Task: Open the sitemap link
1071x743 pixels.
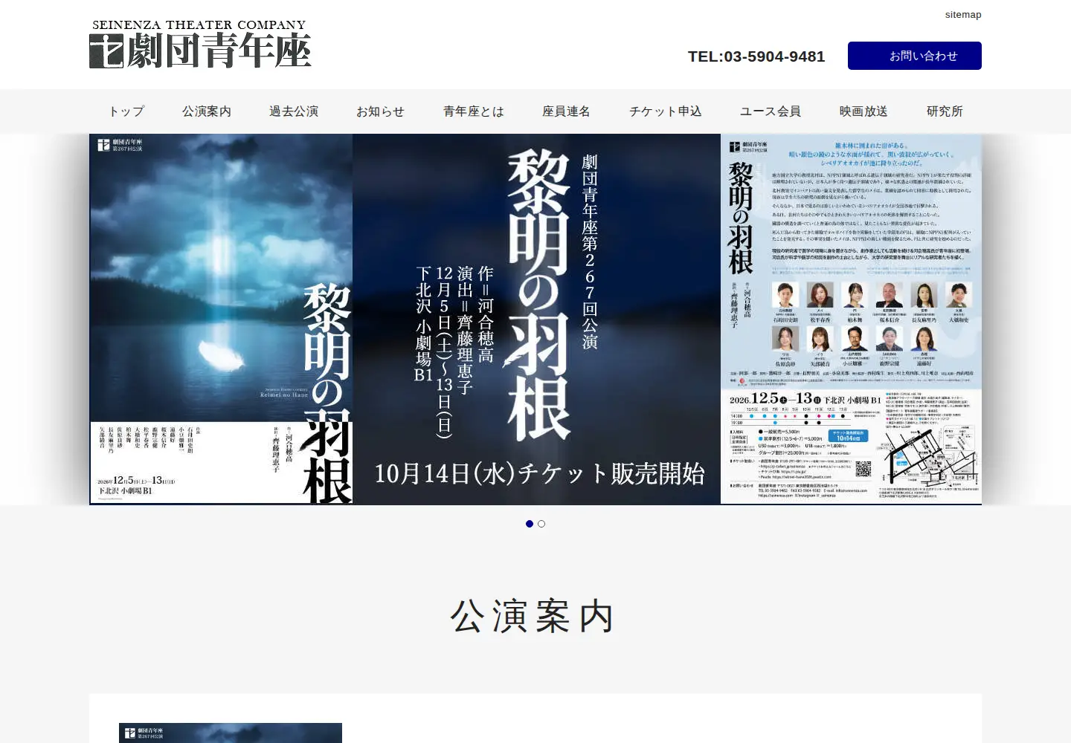Action: point(963,15)
